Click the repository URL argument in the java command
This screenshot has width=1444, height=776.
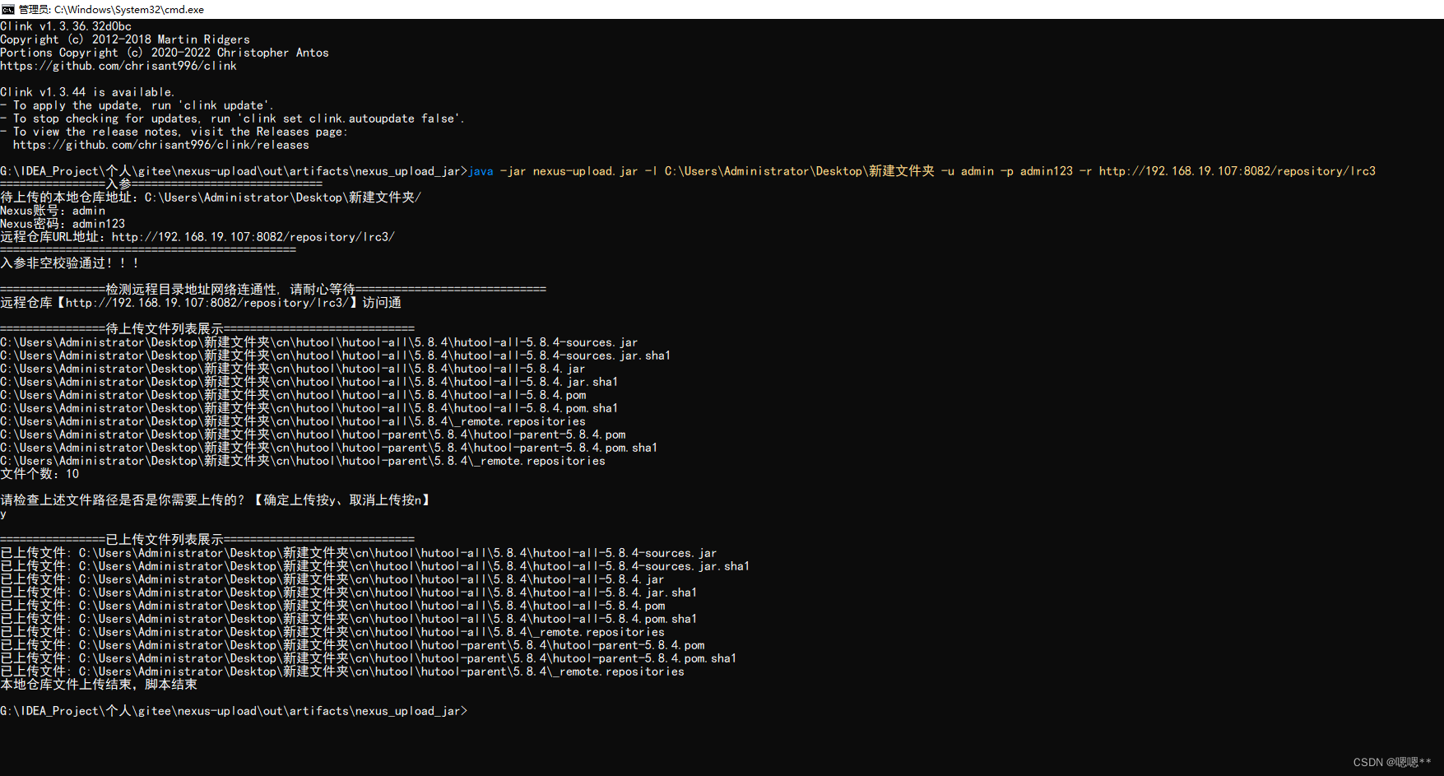click(1237, 171)
